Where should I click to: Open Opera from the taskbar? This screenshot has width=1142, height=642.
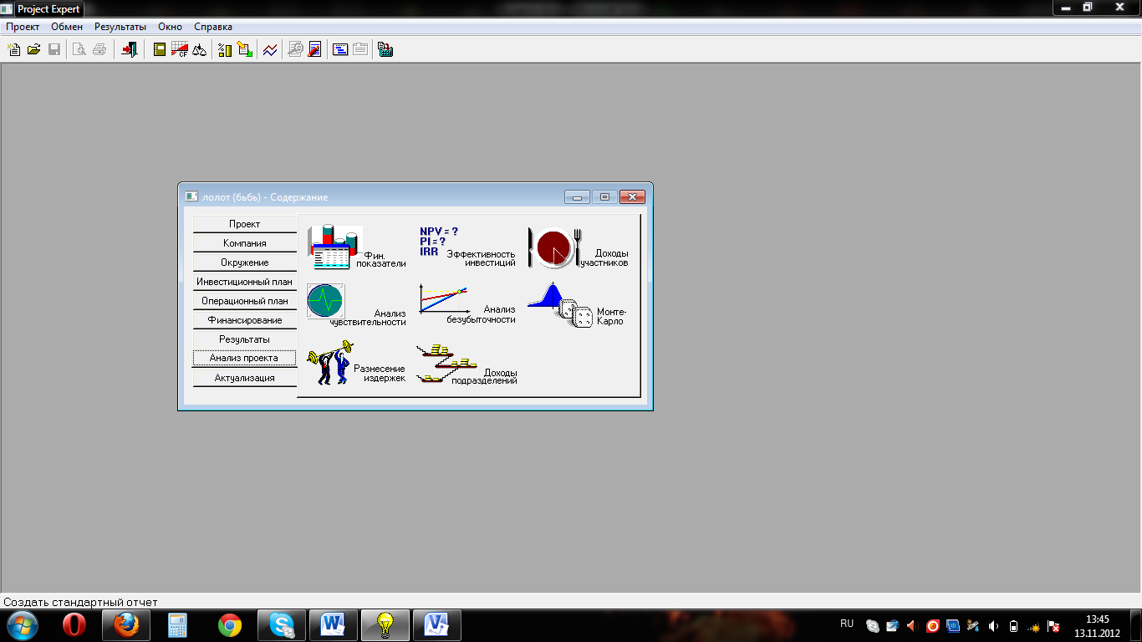74,624
